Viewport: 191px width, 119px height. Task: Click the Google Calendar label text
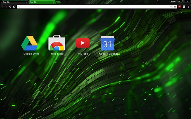coord(110,54)
